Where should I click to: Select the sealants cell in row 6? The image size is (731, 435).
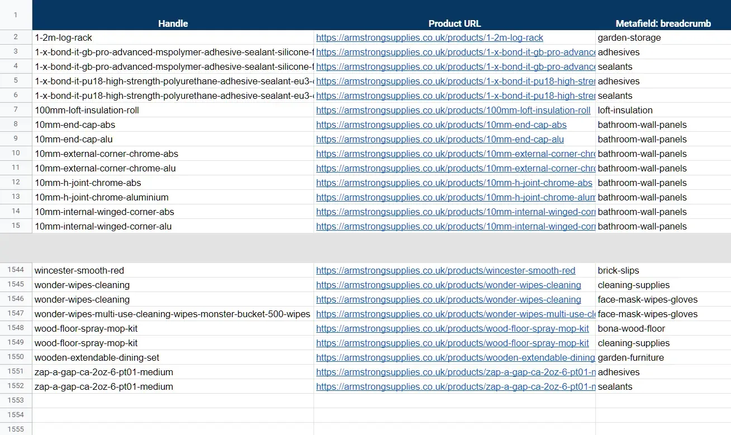663,95
